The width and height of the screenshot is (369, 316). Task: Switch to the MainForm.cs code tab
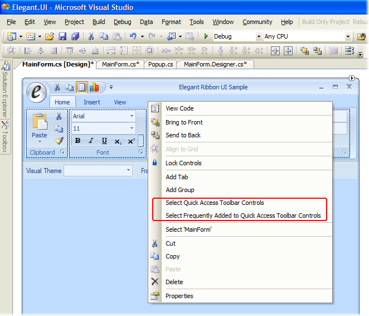pyautogui.click(x=120, y=64)
